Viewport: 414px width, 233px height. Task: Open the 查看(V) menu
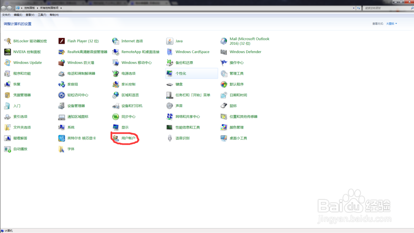[30, 15]
